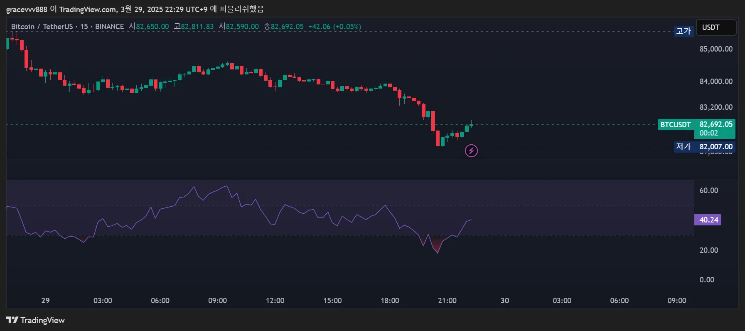Click 60.00 on the RSI scale

(x=708, y=190)
